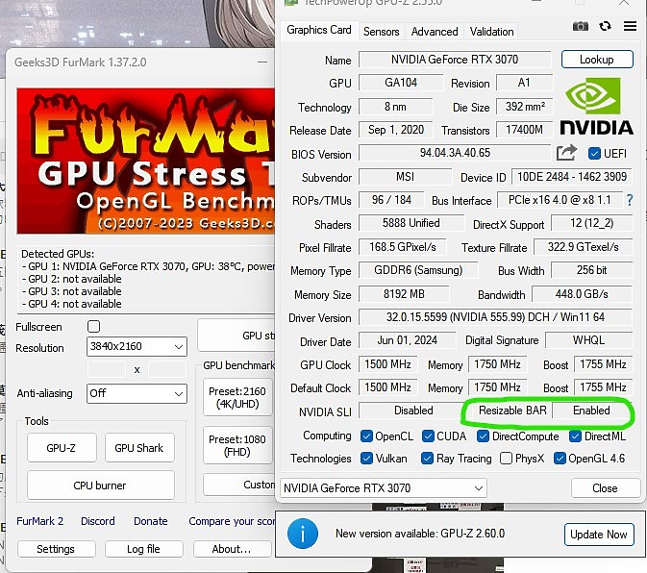Click GPU 1 line in Detected GPUs list
Screen dimensions: 647x573
click(x=148, y=266)
